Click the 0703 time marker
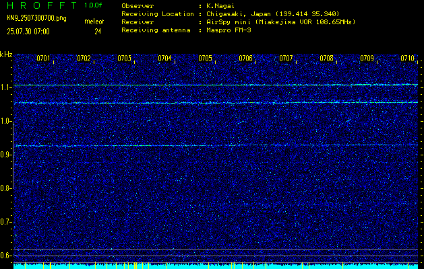The image size is (424, 269). tap(125, 59)
